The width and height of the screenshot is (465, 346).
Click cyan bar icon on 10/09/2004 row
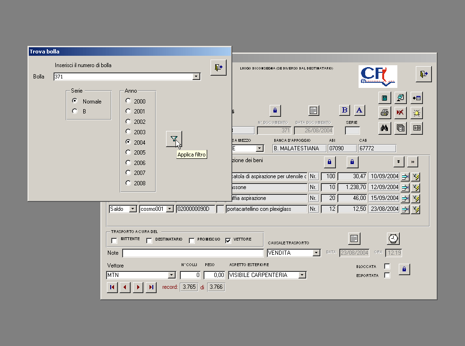point(405,177)
